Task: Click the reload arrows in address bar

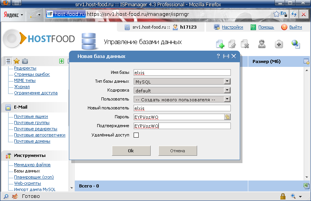Action: click(294, 14)
